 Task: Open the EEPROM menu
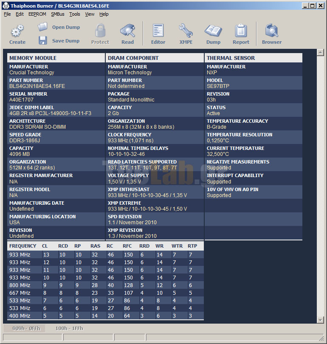(x=37, y=14)
